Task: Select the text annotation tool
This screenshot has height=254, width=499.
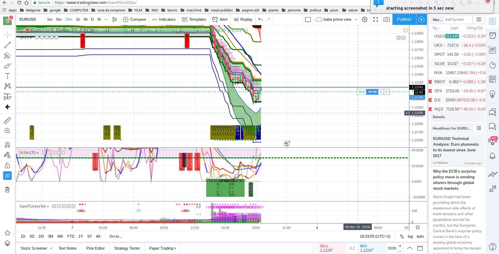Action: (8, 76)
